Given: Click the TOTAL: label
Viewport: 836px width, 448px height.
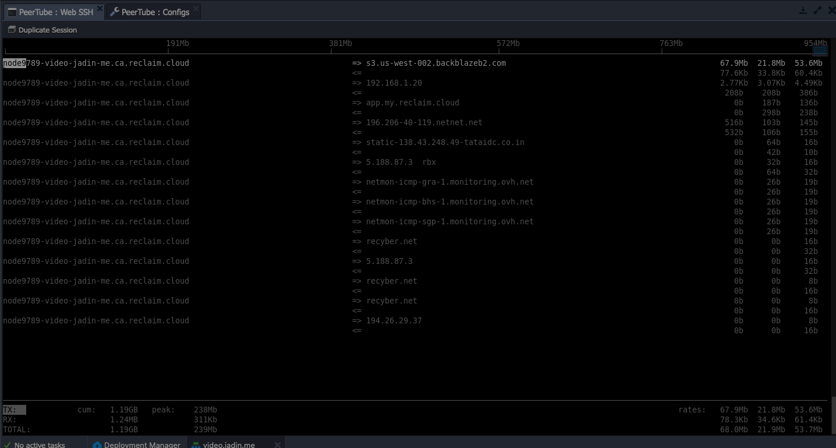Looking at the screenshot, I should (x=17, y=429).
